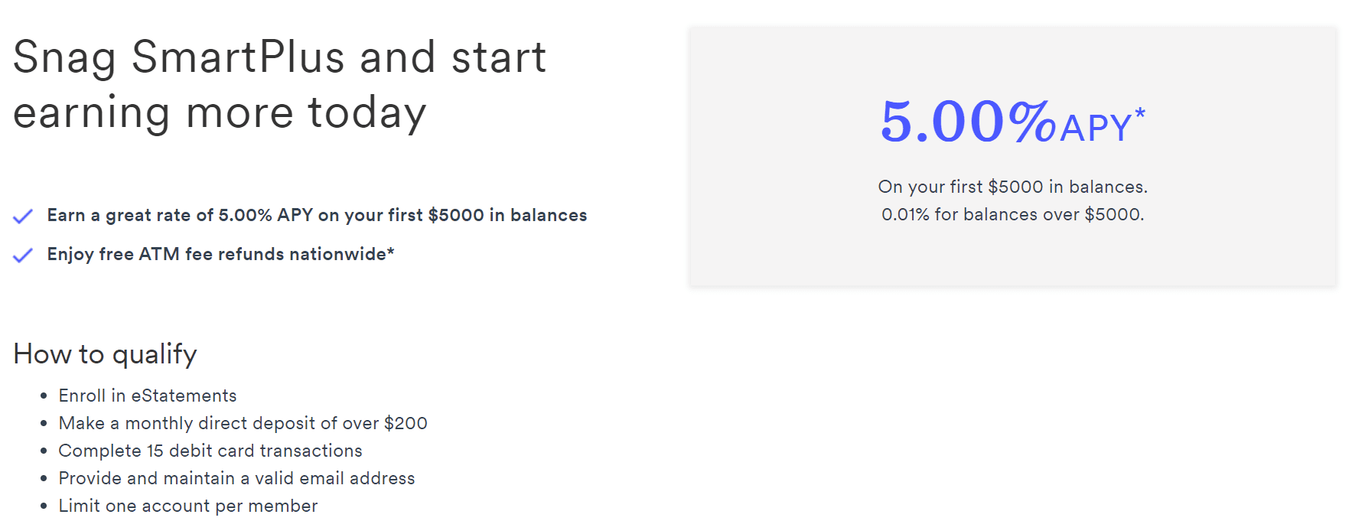Click 'Make a monthly direct deposit of over $200'

click(243, 423)
